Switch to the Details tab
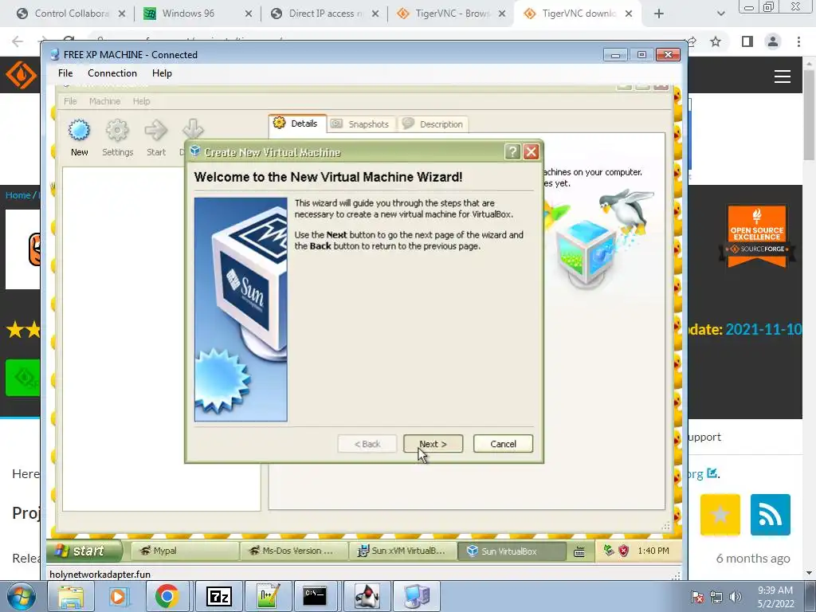The width and height of the screenshot is (816, 612). (297, 124)
